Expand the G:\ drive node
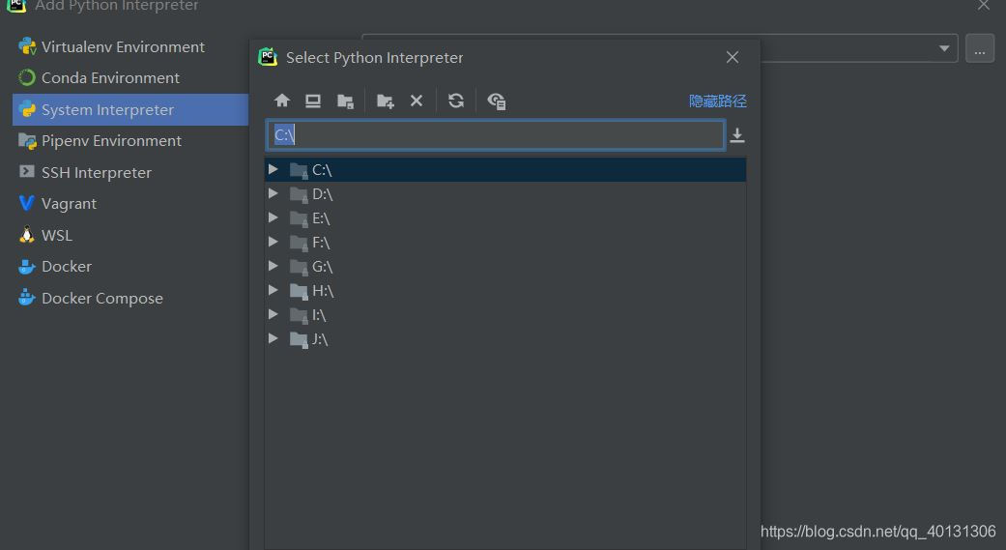 [x=273, y=266]
